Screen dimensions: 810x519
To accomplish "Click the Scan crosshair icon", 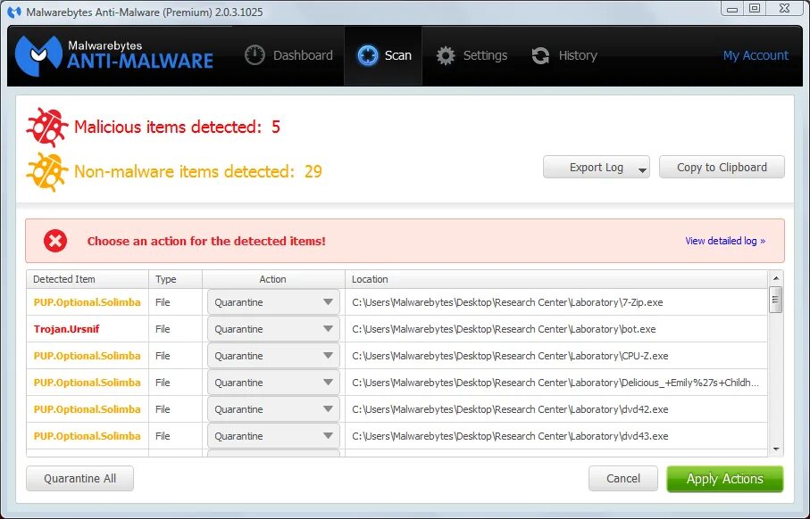I will (x=368, y=55).
